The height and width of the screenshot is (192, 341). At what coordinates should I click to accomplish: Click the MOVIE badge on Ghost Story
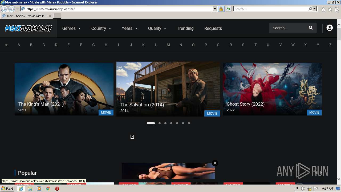(314, 113)
